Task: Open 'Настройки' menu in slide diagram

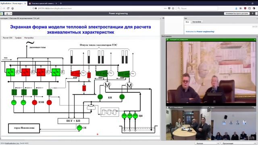Action: tap(29, 37)
